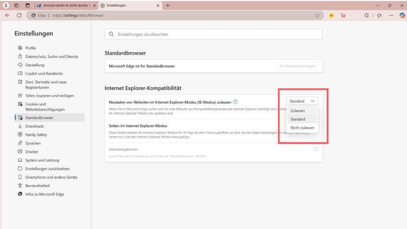The height and width of the screenshot is (229, 407).
Task: Open 'Datenschutz, Suche und Dienste' settings
Action: (49, 57)
